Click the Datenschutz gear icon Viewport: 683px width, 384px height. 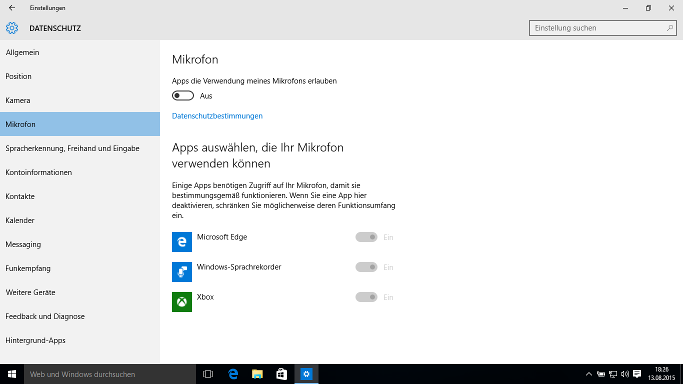(x=12, y=28)
